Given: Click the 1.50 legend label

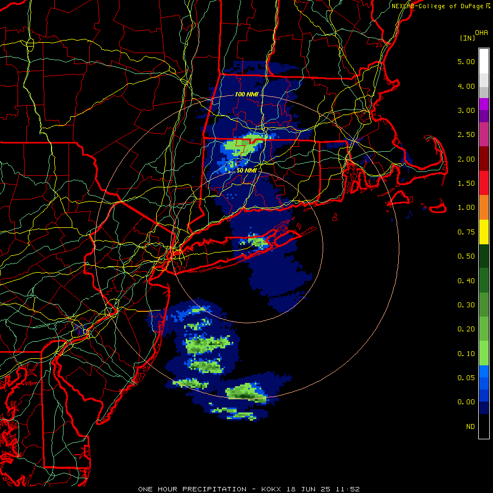Looking at the screenshot, I should click(466, 184).
